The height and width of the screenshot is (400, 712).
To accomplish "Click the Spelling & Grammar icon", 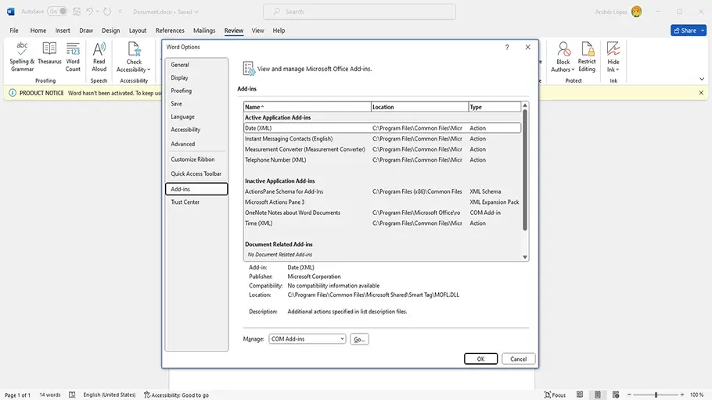I will tap(22, 53).
